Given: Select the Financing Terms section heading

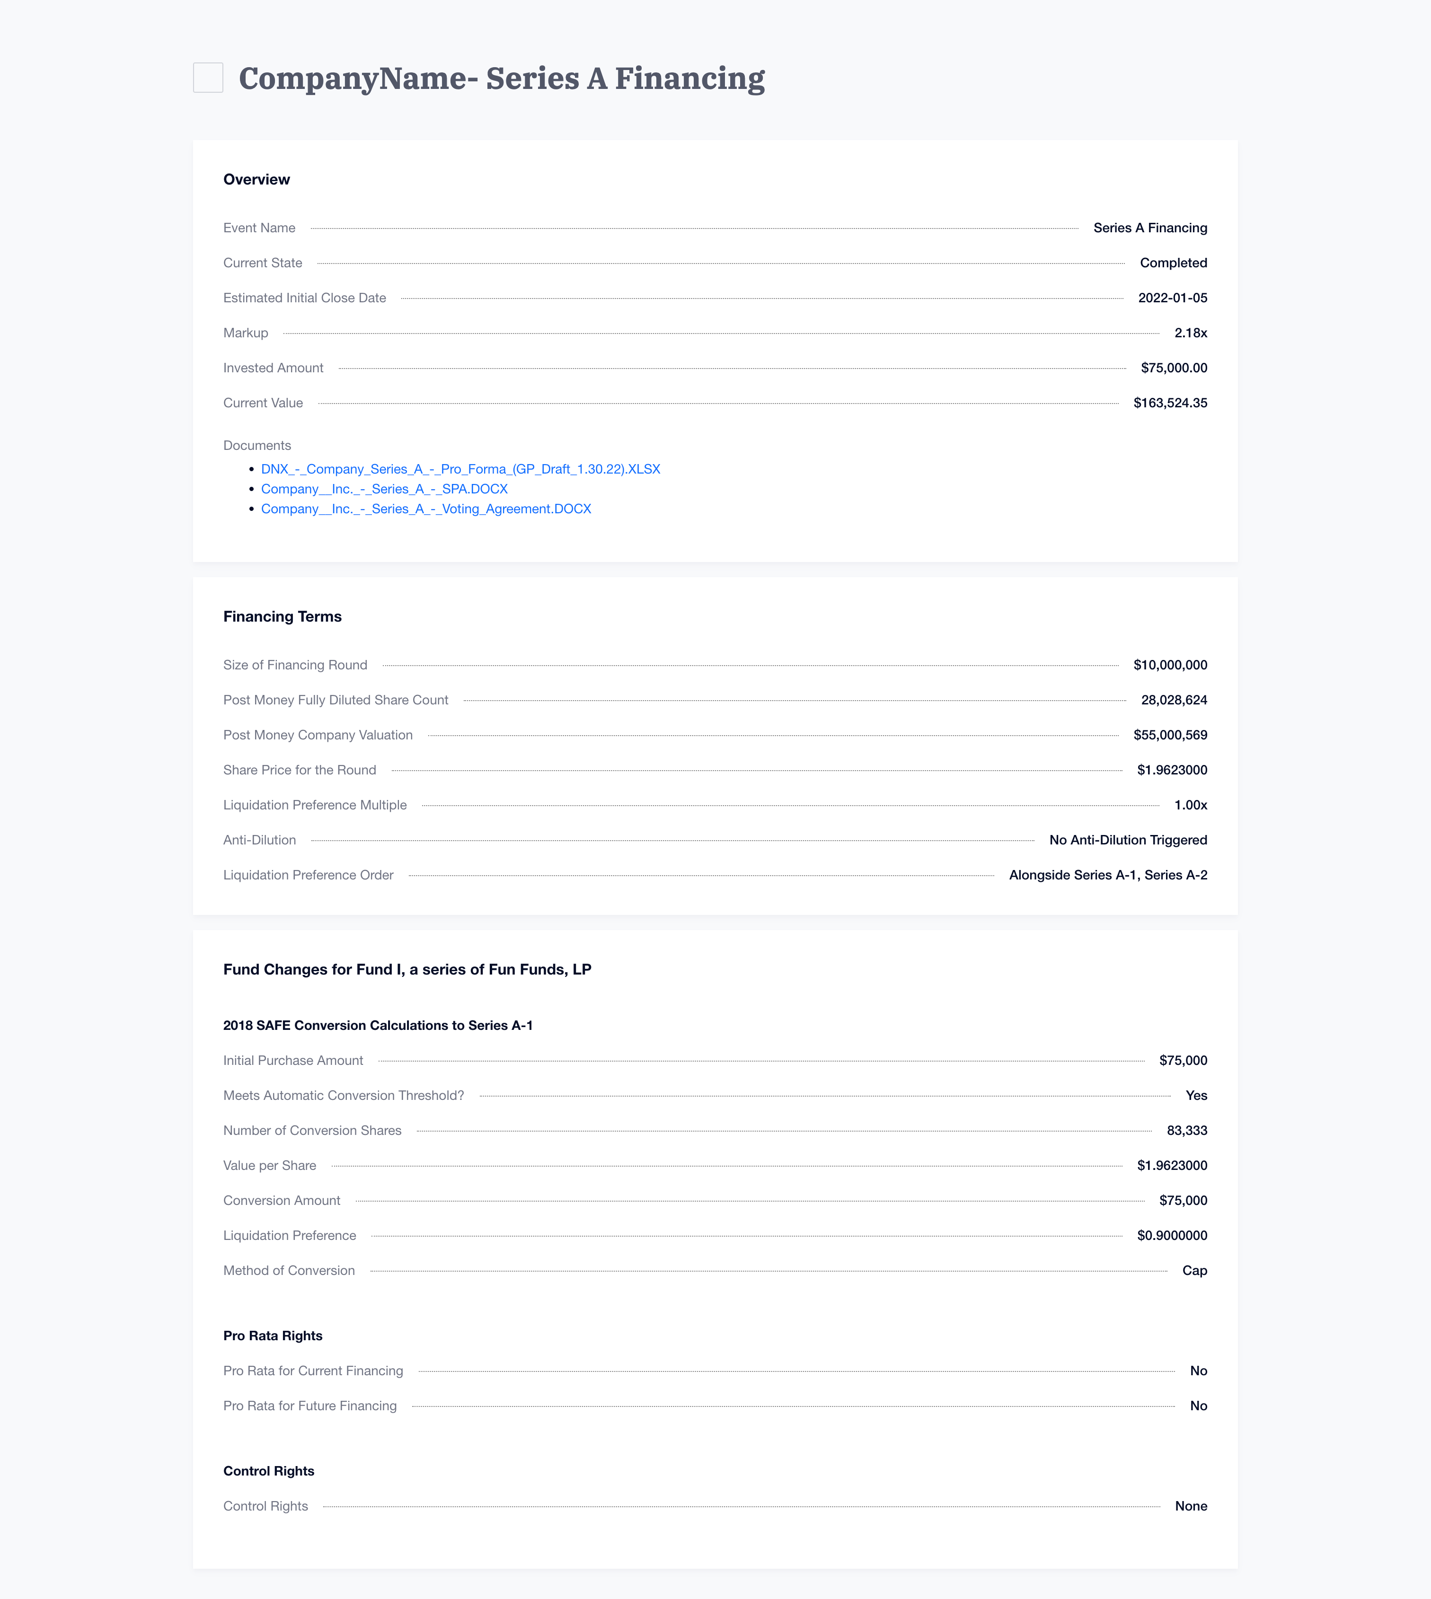Looking at the screenshot, I should (282, 616).
